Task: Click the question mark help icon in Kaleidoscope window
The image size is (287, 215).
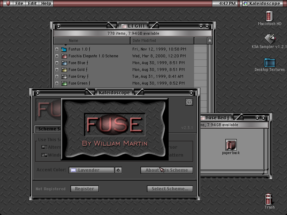Action: (189, 102)
